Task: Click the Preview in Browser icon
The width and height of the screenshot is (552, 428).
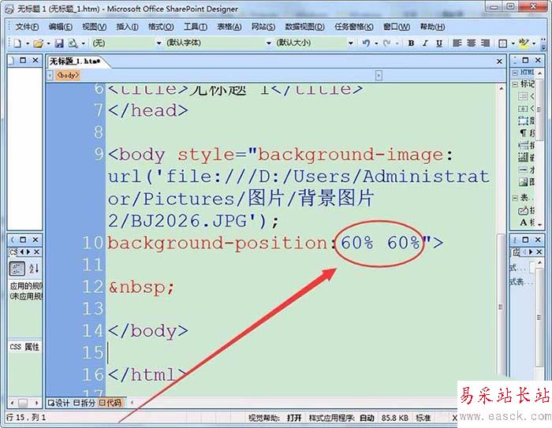Action: (x=73, y=43)
